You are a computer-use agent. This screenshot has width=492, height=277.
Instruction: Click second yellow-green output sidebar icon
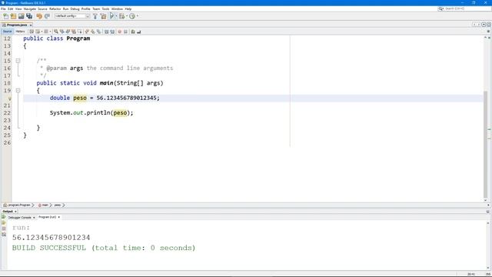coord(3,222)
